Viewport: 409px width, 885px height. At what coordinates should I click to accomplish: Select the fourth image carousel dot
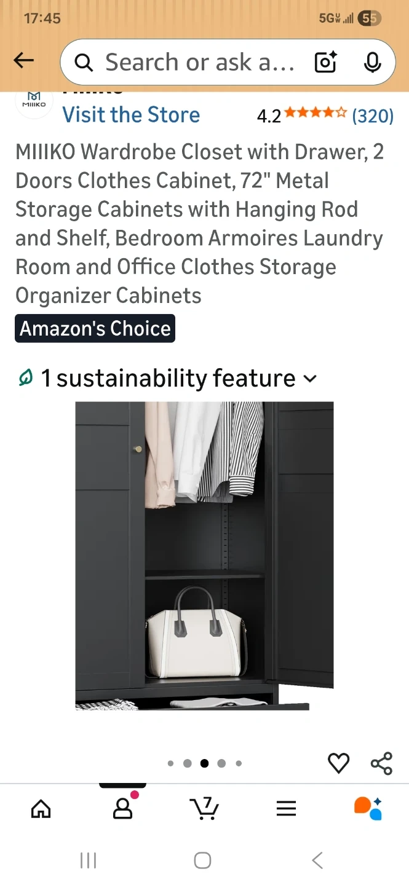pos(221,763)
